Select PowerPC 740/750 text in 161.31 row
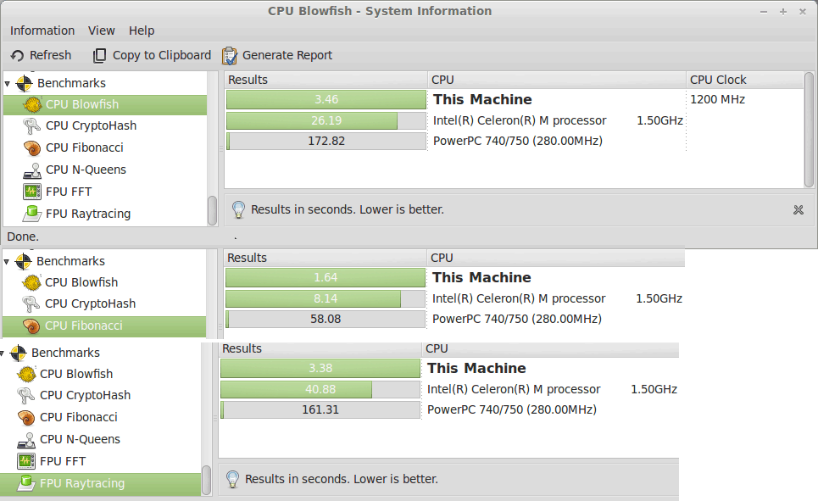This screenshot has height=501, width=818. coord(511,409)
